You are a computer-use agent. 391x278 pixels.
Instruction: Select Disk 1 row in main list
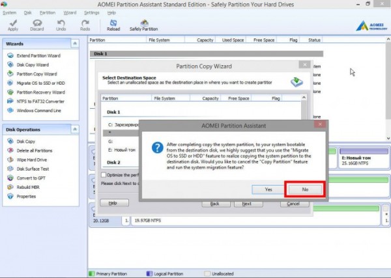click(x=207, y=53)
